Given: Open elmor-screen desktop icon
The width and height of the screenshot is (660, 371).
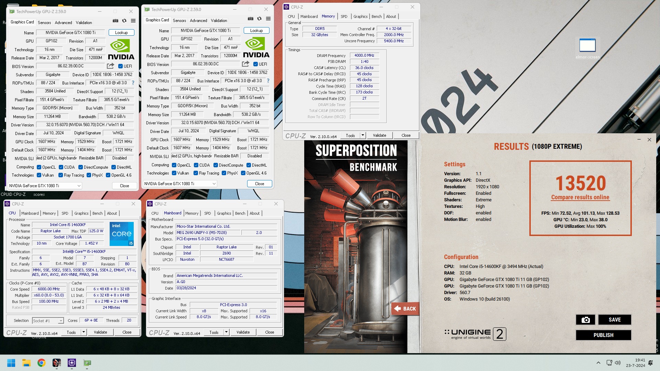Looking at the screenshot, I should click(587, 48).
